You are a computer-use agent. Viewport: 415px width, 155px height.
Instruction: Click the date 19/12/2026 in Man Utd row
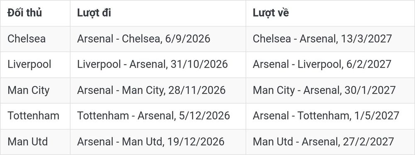coord(196,141)
